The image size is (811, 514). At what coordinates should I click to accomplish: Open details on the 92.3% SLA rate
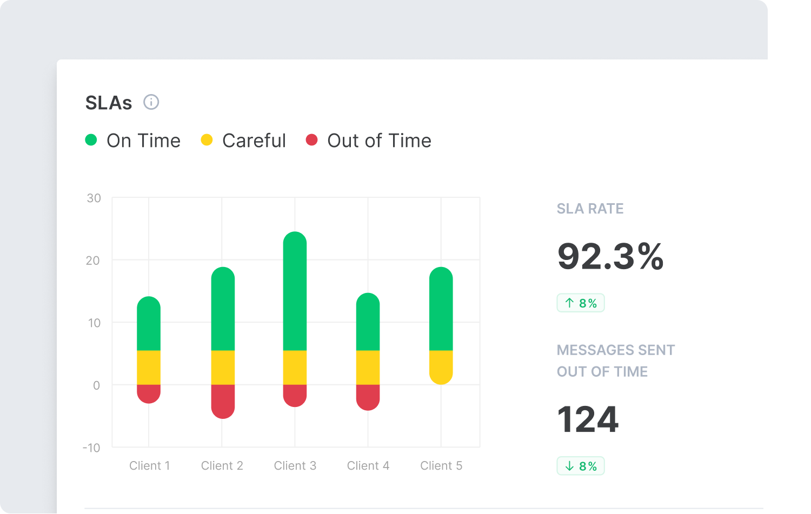coord(610,258)
